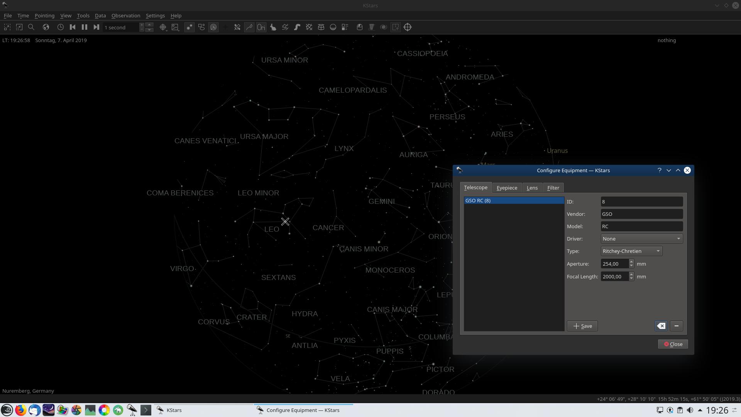Toggle the opaque ground horizon icon
This screenshot has height=417, width=741.
click(333, 27)
